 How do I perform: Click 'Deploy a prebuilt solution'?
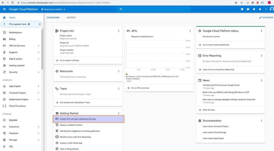point(71,125)
